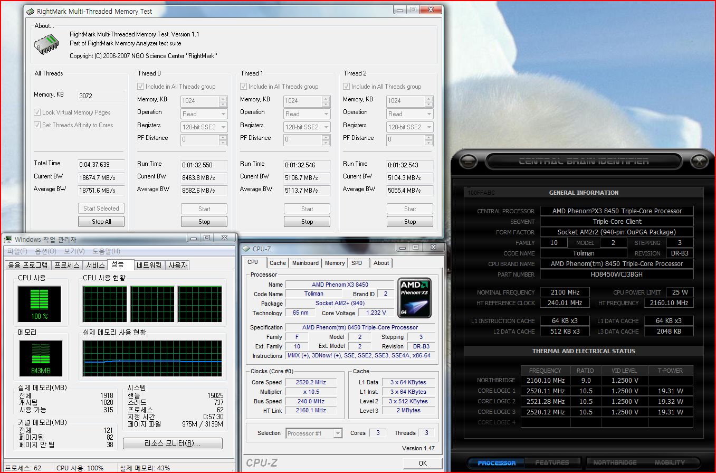
Task: Click All Threads Average BW value 18751.6 MB/s
Action: point(101,191)
